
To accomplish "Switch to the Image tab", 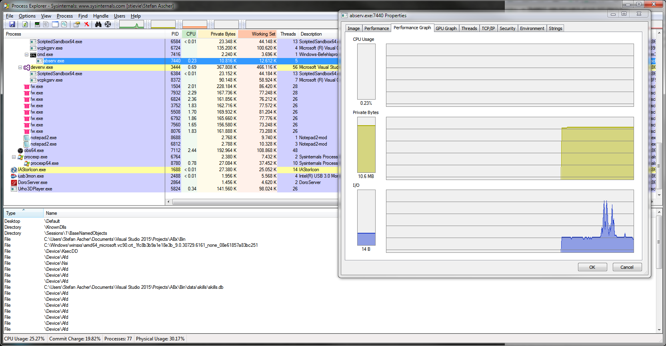I will click(x=354, y=28).
